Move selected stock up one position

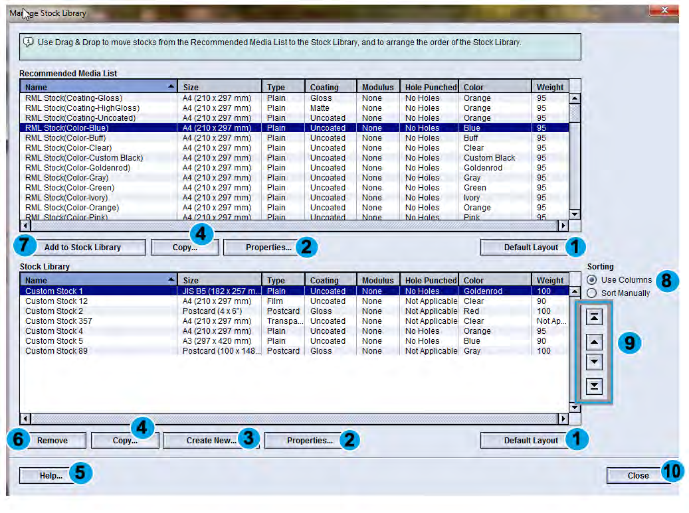coord(594,342)
